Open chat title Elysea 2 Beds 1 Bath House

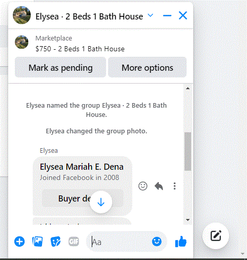click(89, 16)
